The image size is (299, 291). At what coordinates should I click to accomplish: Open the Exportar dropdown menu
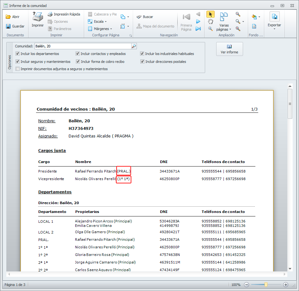click(x=274, y=25)
